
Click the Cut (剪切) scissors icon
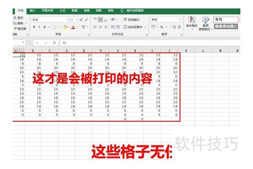[x=15, y=18]
